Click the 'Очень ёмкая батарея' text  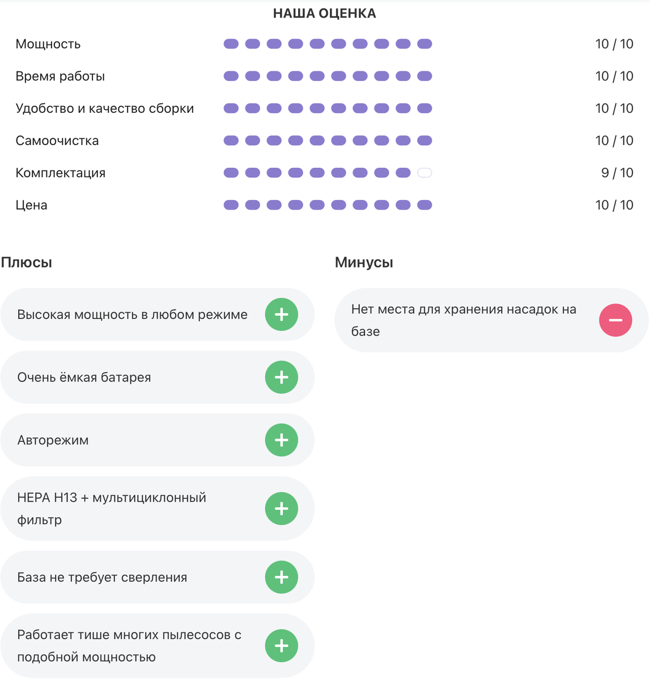(x=84, y=377)
